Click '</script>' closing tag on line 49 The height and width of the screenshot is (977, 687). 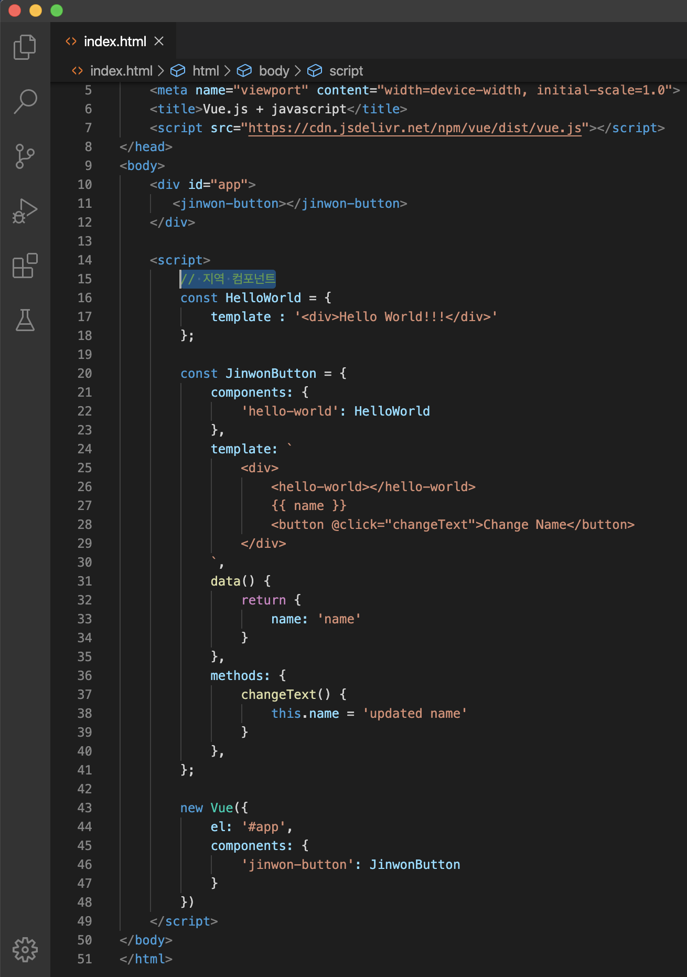coord(184,921)
